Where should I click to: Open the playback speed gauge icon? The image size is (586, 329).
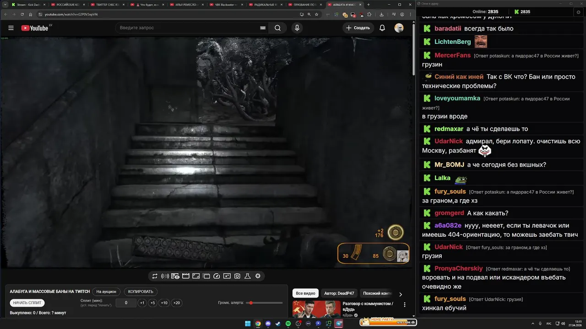(217, 276)
